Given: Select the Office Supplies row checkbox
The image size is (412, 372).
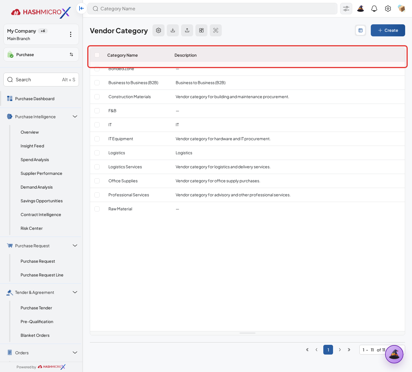Looking at the screenshot, I should (x=97, y=181).
